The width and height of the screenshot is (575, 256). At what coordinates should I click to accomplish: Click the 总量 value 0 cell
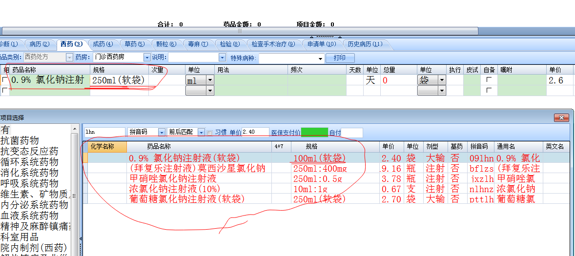[399, 80]
